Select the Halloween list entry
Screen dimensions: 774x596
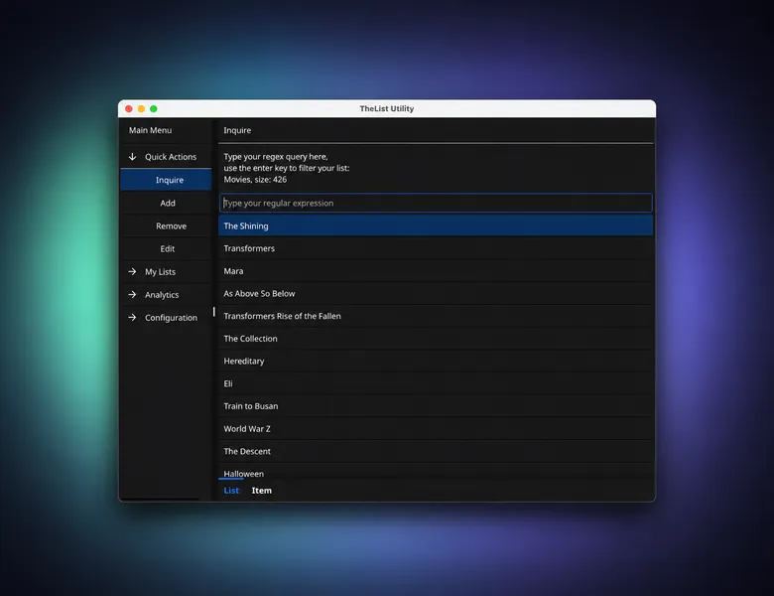click(436, 472)
